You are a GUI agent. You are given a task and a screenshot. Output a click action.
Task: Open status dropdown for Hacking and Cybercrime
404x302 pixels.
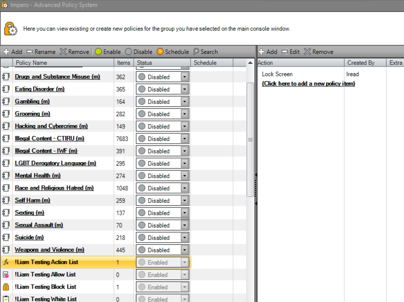(185, 126)
